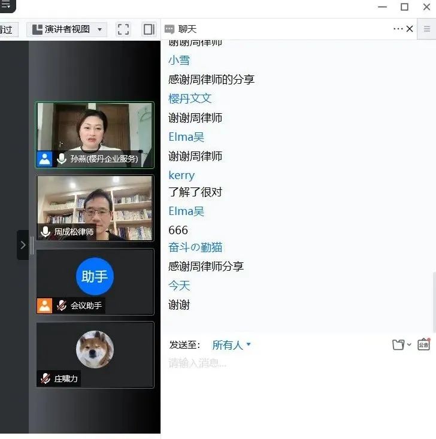Expand the 发送至 所有人 recipient dropdown

232,345
